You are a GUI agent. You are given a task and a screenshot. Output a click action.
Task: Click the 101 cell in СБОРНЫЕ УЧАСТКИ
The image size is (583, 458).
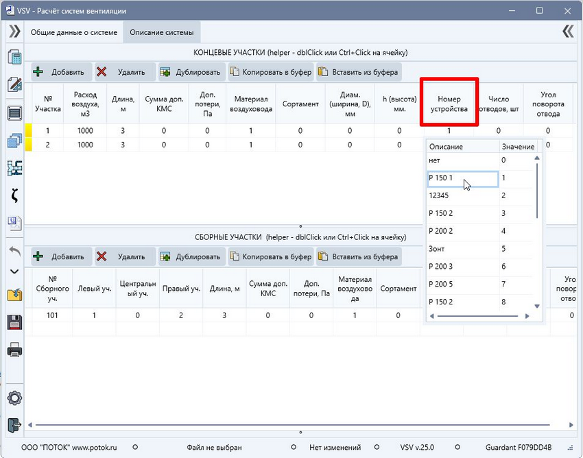pyautogui.click(x=52, y=315)
